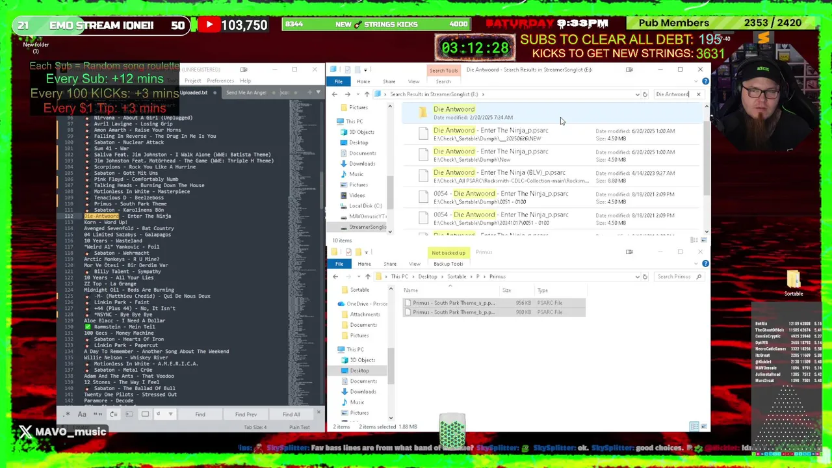Expand the ribbon in Primus window
The width and height of the screenshot is (832, 468).
[x=697, y=264]
